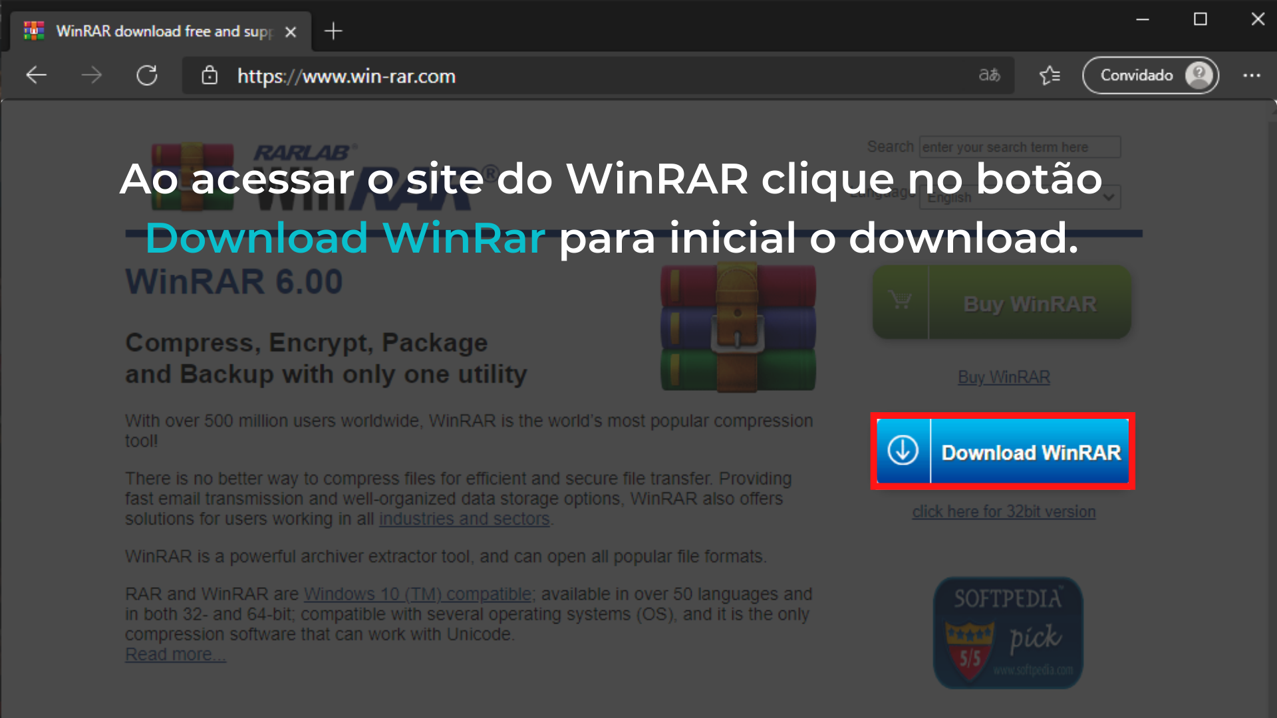Open the click here for 32bit version link
This screenshot has width=1277, height=718.
pos(1004,512)
